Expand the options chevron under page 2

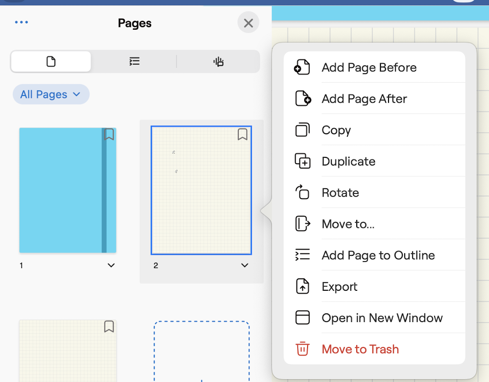click(x=244, y=265)
